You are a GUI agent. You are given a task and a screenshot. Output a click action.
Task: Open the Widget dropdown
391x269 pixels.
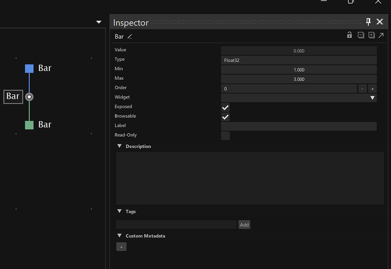coord(299,98)
